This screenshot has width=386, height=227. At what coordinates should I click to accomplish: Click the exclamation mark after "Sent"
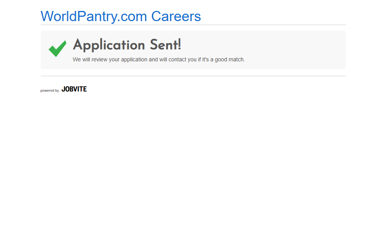(179, 45)
